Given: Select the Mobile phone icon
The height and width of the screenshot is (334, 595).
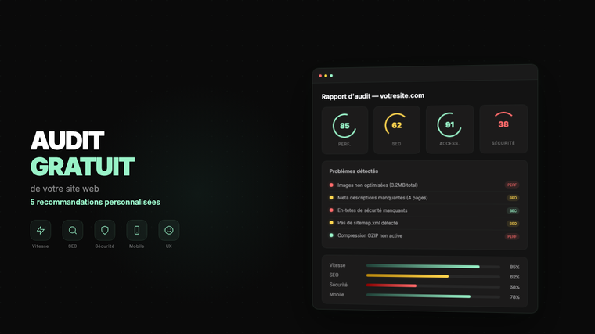Looking at the screenshot, I should (x=136, y=230).
